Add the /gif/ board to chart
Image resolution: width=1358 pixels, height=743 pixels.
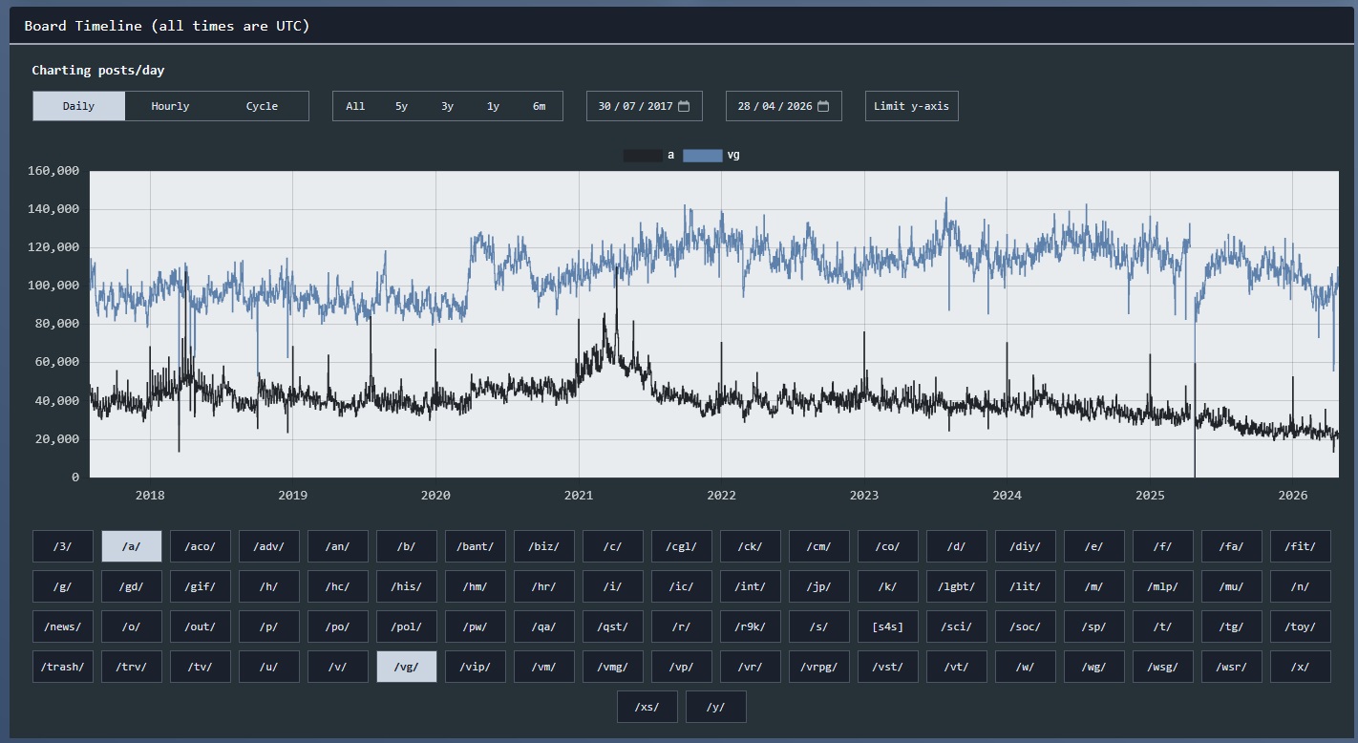point(201,586)
